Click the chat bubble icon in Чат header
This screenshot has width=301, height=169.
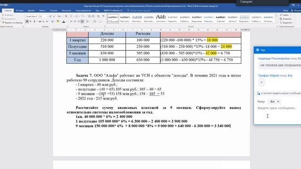tap(258, 50)
